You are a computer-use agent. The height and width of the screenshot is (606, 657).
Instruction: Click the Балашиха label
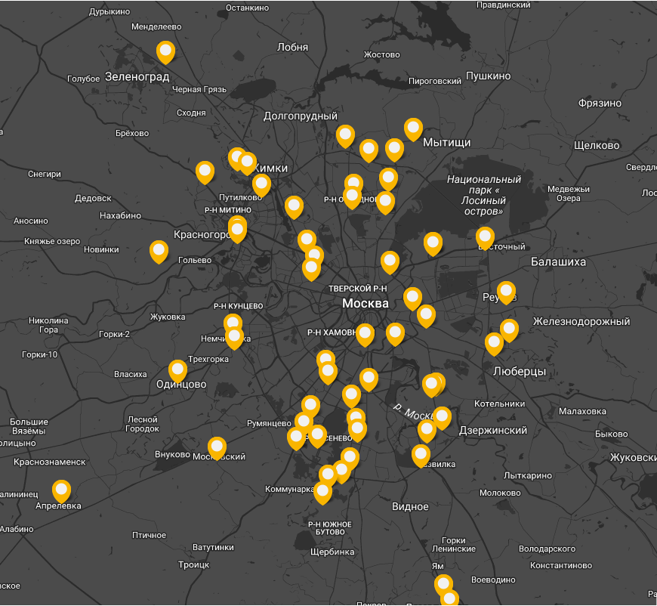point(558,261)
